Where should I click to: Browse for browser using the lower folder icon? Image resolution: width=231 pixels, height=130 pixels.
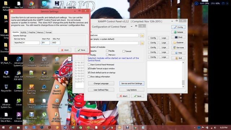142,43
